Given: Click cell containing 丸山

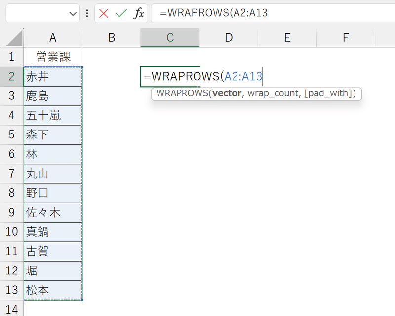Looking at the screenshot, I should pos(53,174).
